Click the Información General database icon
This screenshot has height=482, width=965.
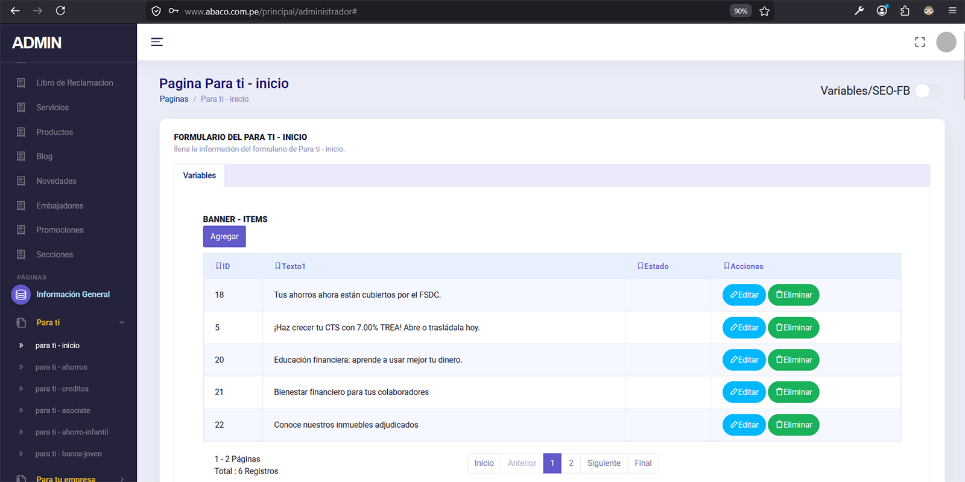coord(21,295)
